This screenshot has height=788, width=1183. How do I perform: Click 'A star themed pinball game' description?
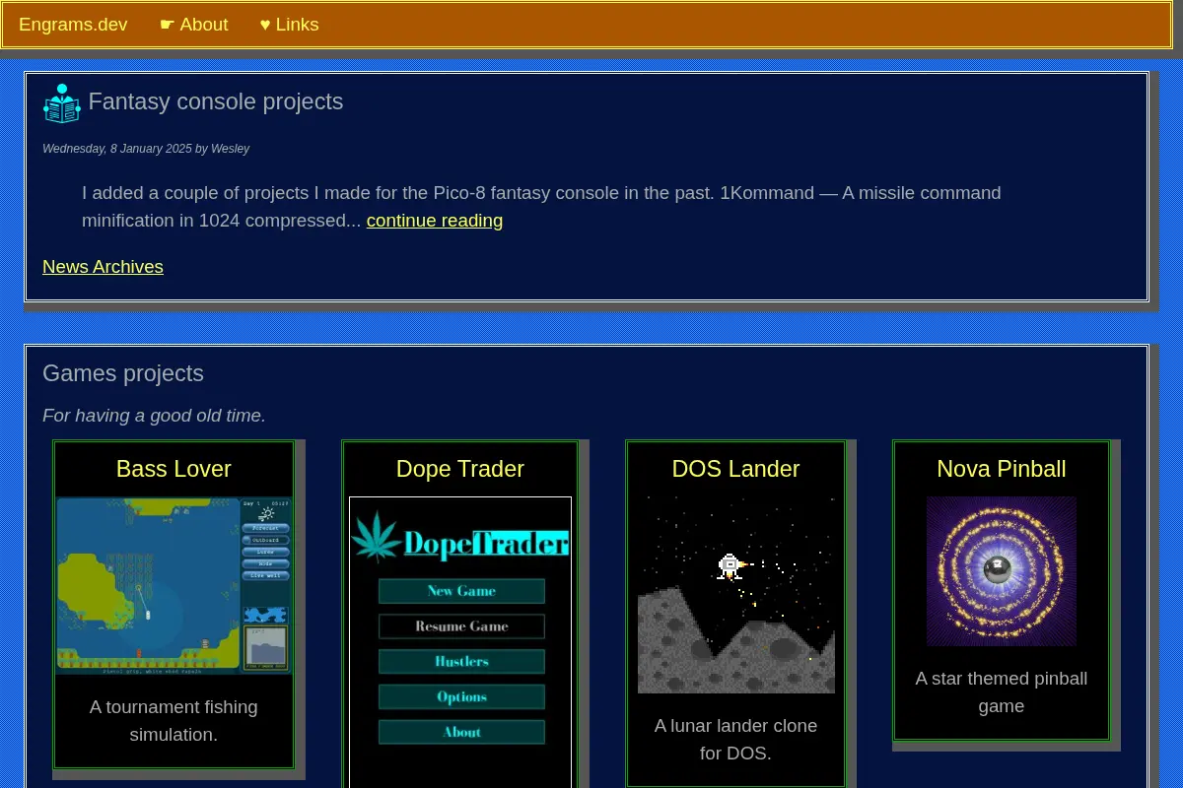(x=1002, y=692)
